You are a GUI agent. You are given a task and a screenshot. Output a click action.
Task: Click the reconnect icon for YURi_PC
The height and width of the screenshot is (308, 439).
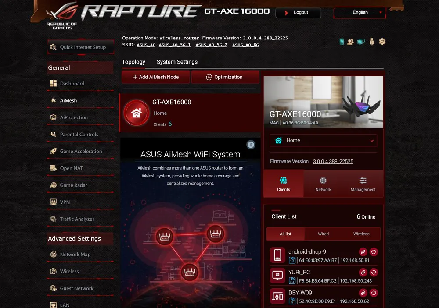(x=374, y=272)
